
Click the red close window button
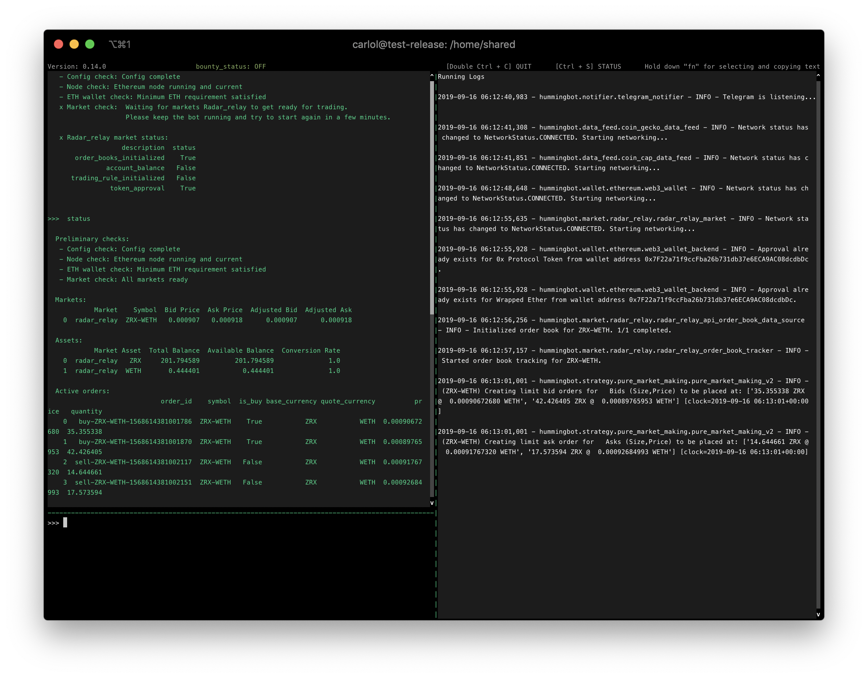tap(59, 44)
